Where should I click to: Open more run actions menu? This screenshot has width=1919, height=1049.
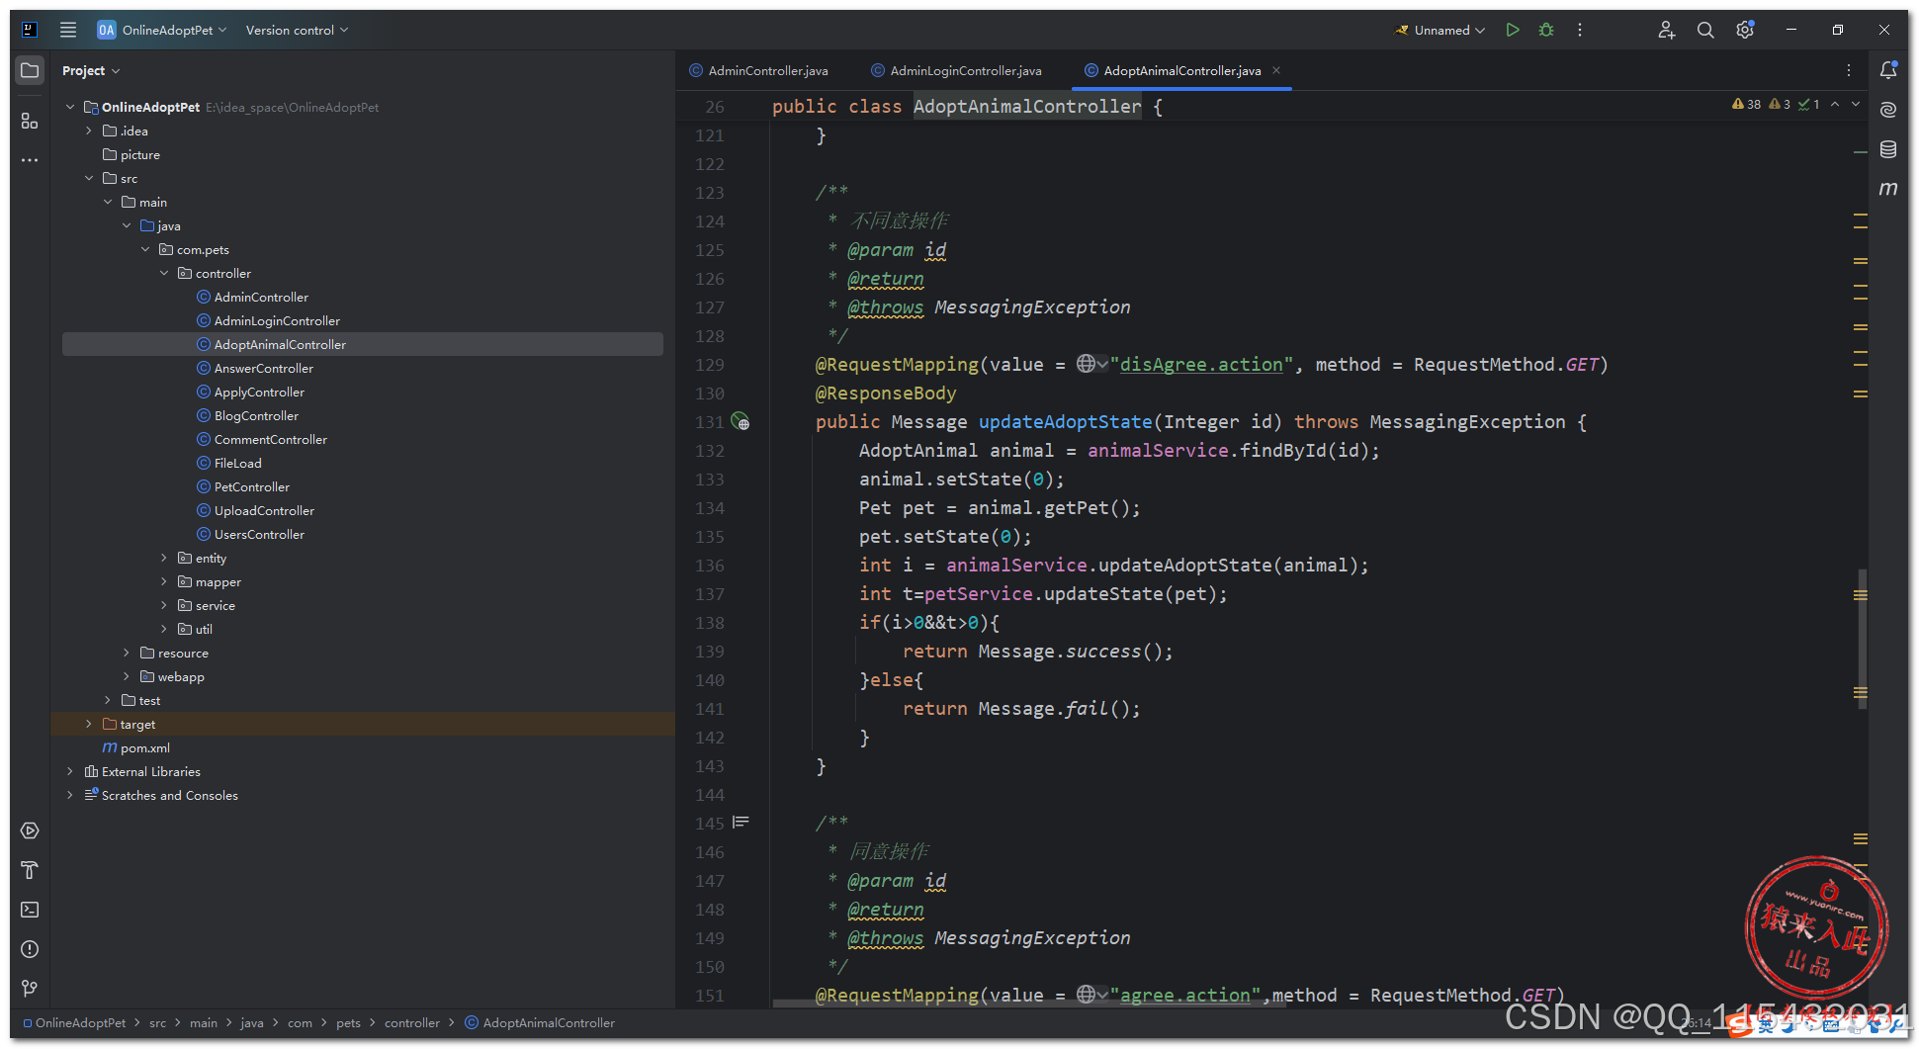pyautogui.click(x=1580, y=30)
